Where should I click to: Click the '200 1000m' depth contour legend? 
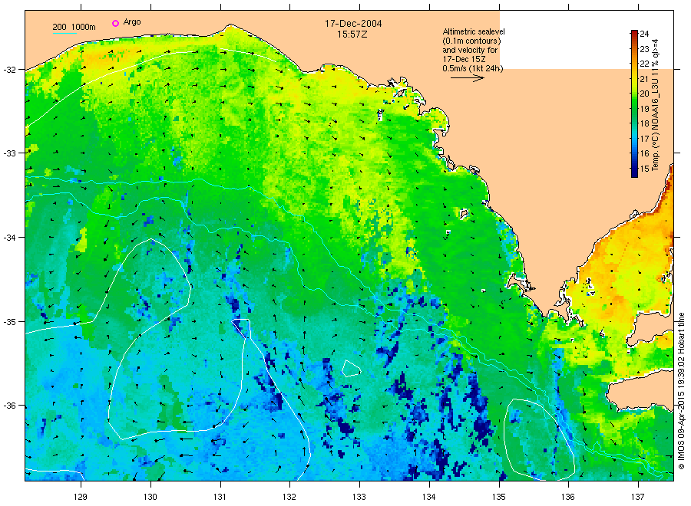click(x=74, y=28)
